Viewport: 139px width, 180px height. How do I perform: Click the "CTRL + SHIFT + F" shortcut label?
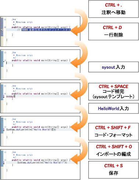(113, 128)
